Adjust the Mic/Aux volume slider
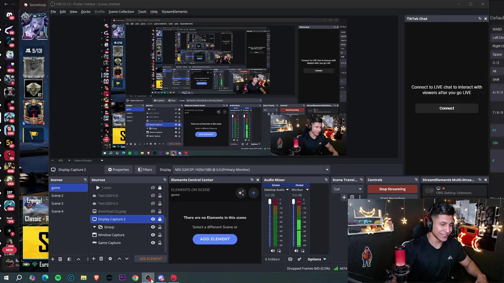The height and width of the screenshot is (283, 504). click(x=293, y=202)
